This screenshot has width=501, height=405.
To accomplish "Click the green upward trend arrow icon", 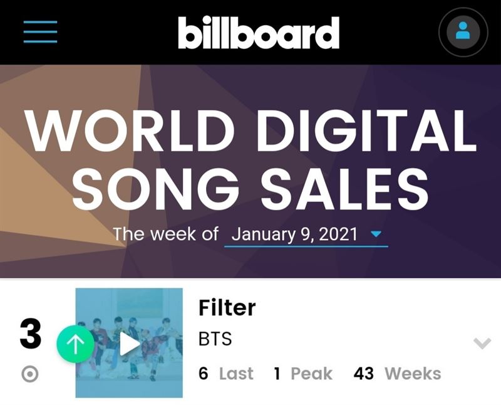I will point(75,344).
